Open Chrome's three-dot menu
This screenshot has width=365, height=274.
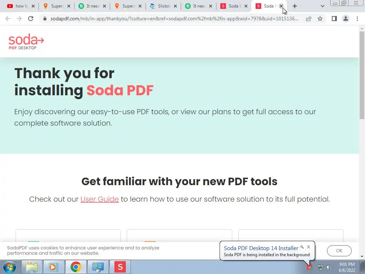click(x=357, y=19)
